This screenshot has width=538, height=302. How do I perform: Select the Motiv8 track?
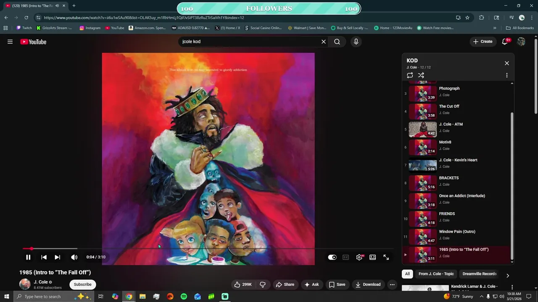pos(457,147)
